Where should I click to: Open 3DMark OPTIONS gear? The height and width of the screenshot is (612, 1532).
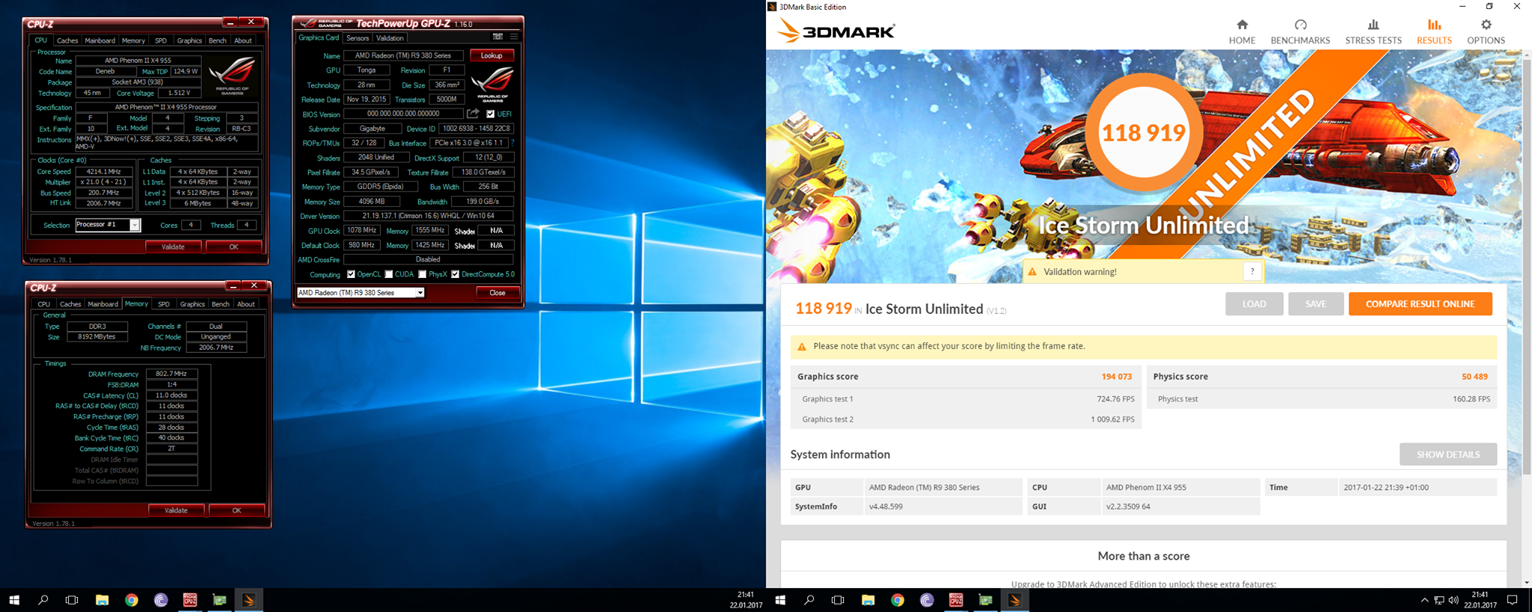tap(1486, 32)
